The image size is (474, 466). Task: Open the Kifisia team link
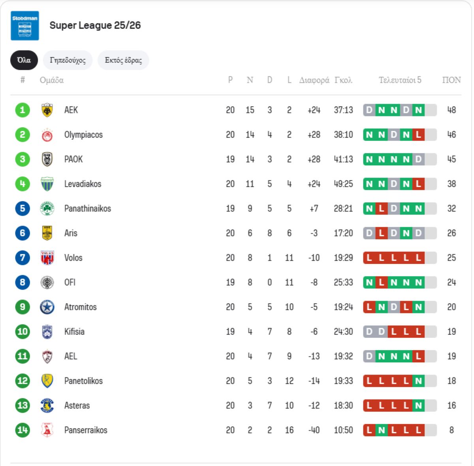click(x=74, y=332)
